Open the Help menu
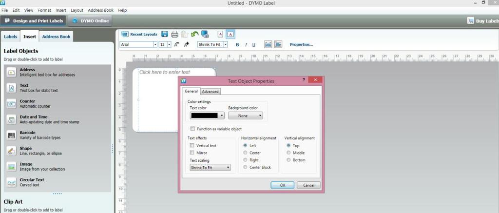 [x=122, y=10]
